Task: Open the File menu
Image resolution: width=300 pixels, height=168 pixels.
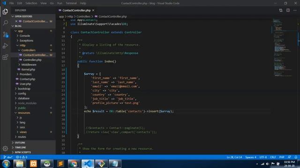Action: (x=11, y=3)
